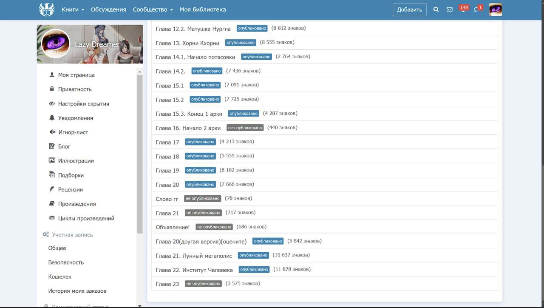Open the messages envelope icon
Screen dimensions: 544x308
449,9
